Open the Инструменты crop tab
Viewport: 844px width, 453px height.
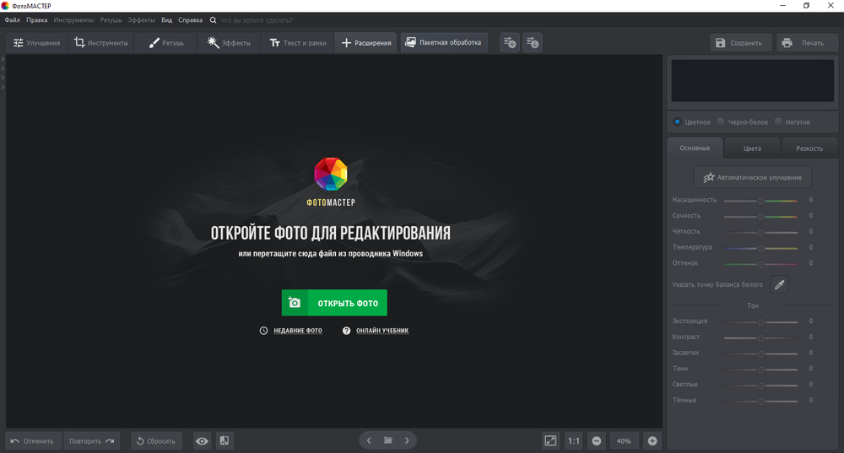pos(100,43)
